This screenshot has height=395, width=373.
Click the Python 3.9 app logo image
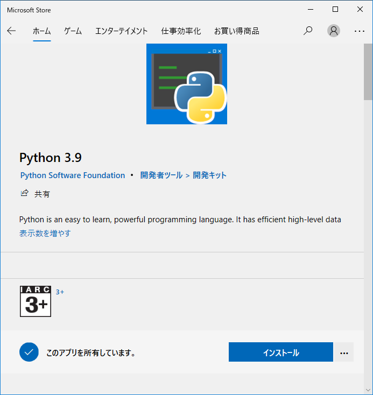[186, 84]
